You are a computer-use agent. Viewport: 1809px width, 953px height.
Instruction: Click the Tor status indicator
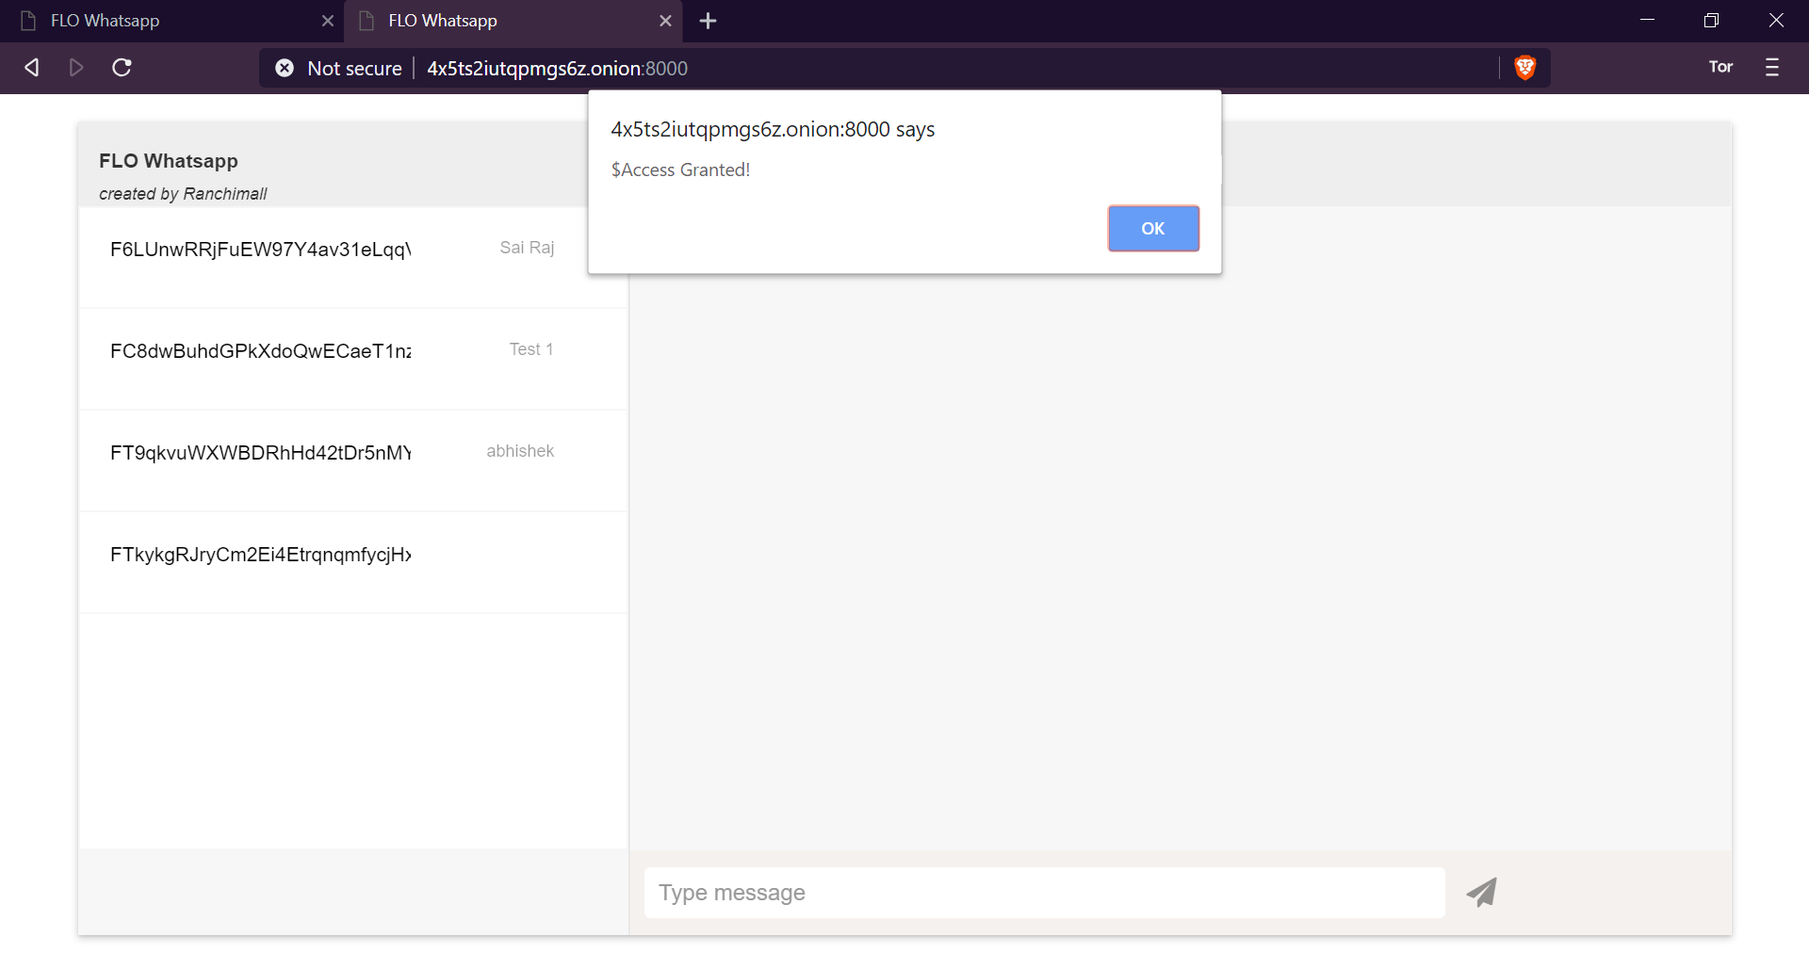click(1720, 67)
